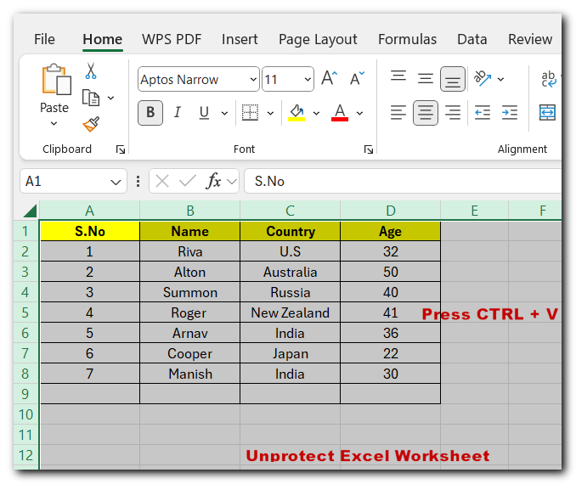Toggle Bold formatting button
The image size is (576, 484).
coord(150,112)
